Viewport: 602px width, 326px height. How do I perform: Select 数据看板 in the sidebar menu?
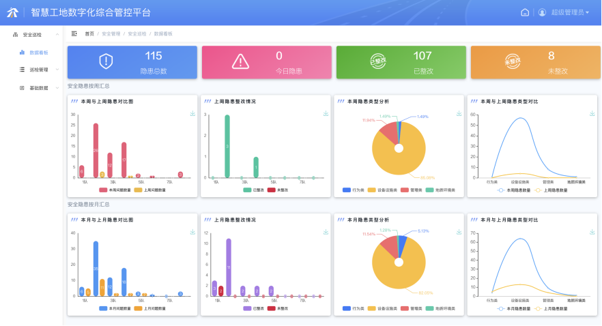coord(38,52)
